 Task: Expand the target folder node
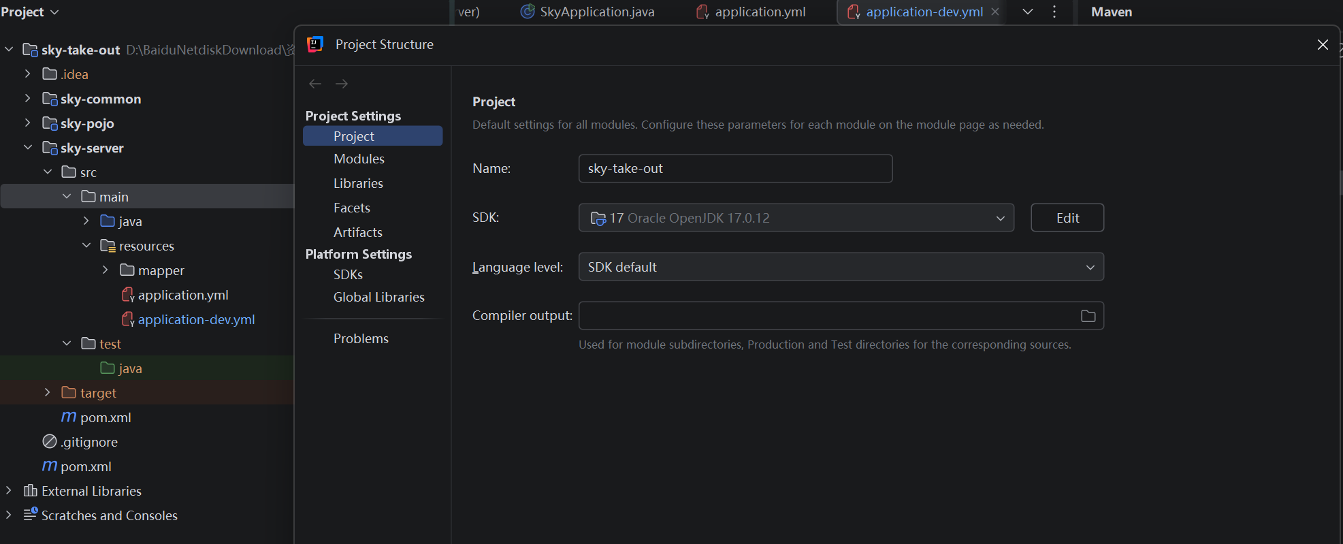point(48,392)
